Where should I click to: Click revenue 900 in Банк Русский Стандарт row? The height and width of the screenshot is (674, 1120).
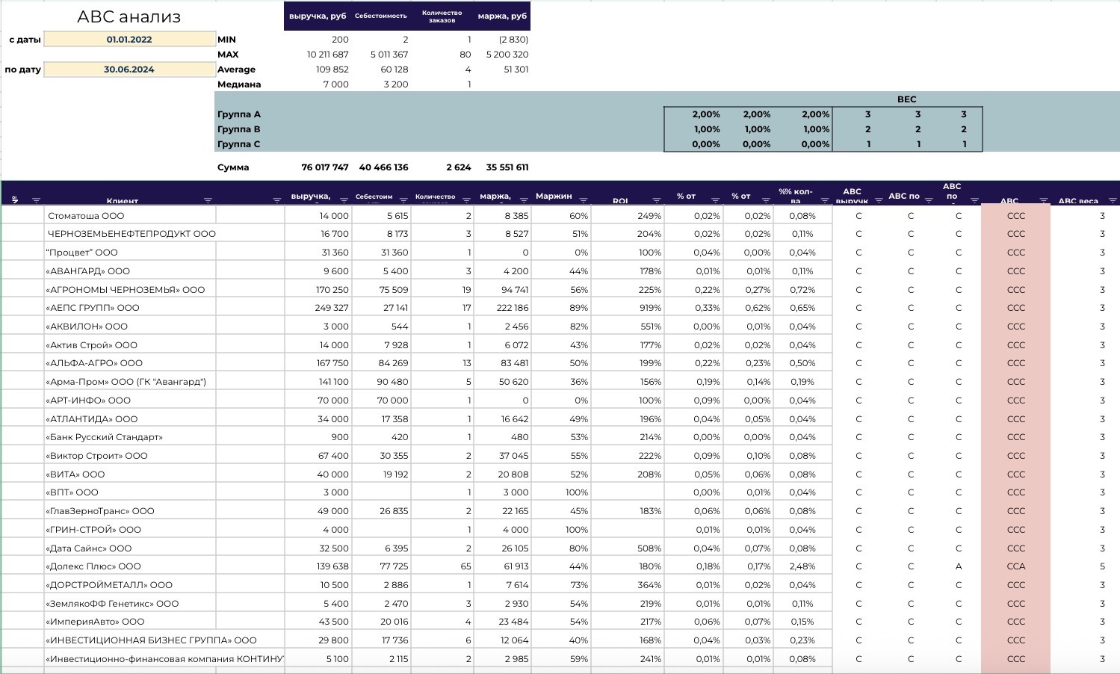coord(340,437)
